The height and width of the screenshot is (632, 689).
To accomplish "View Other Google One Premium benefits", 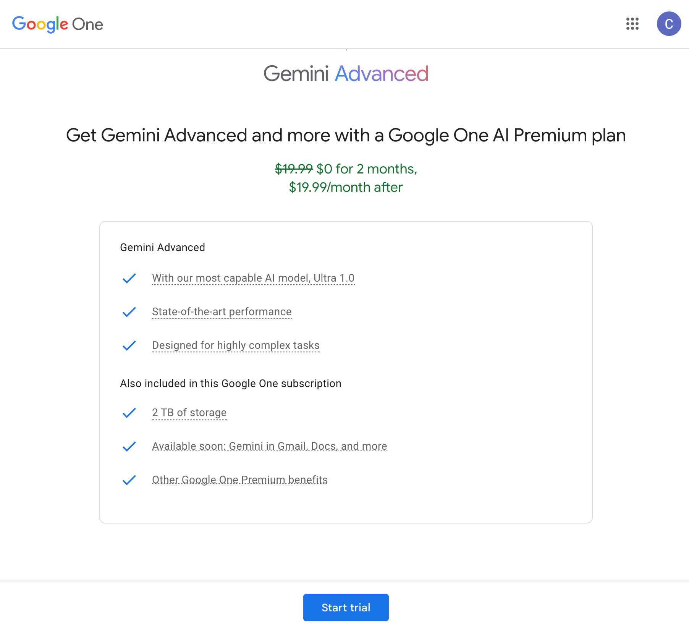I will [239, 480].
